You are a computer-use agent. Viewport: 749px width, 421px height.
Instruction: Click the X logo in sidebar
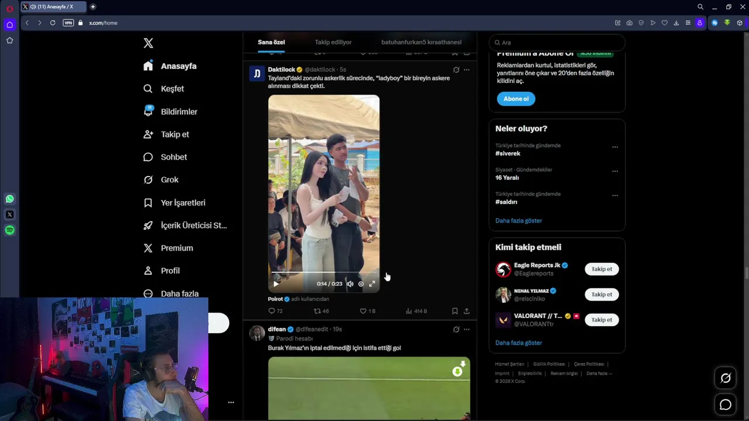(149, 43)
